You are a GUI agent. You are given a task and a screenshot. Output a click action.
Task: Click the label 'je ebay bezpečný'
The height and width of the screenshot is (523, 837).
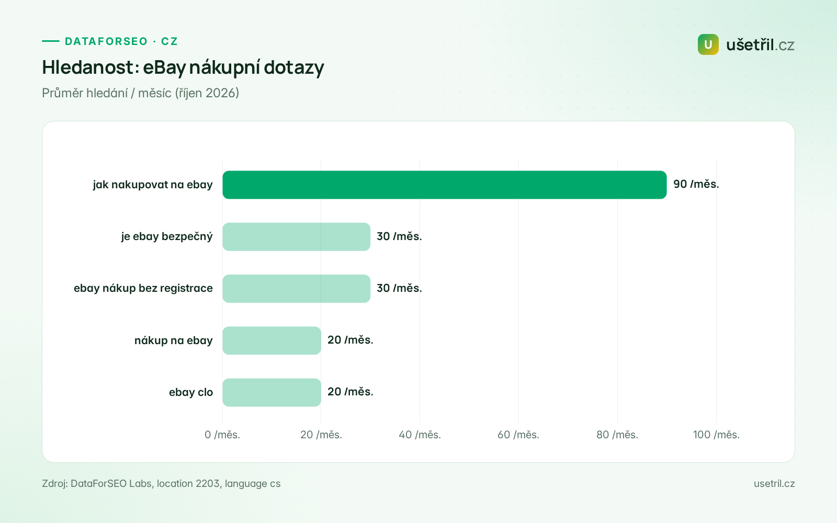[x=167, y=236]
